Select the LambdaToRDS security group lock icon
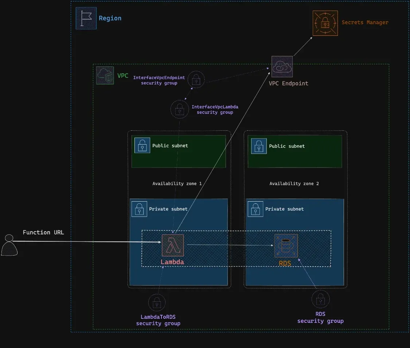The width and height of the screenshot is (410, 348). point(157,303)
